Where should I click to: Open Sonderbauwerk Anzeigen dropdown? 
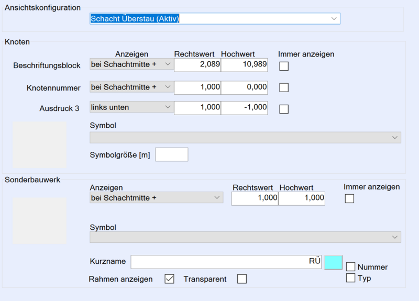tap(156, 197)
